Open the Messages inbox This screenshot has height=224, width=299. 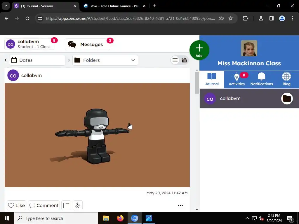(87, 44)
